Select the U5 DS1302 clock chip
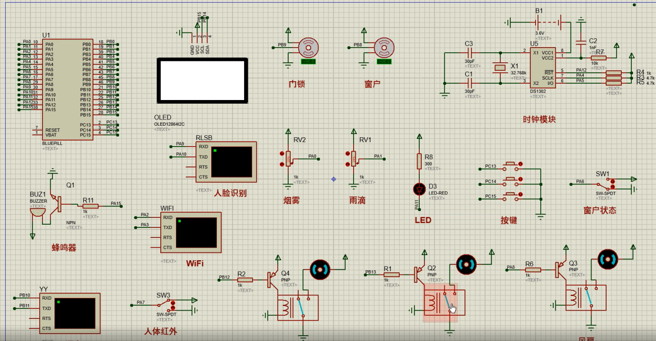This screenshot has width=656, height=341. (x=542, y=68)
